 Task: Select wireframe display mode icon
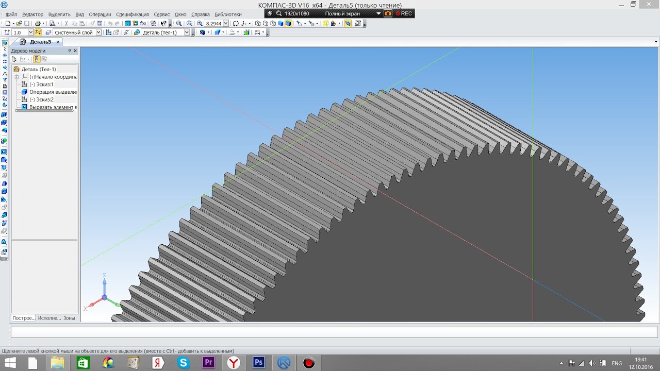[257, 23]
